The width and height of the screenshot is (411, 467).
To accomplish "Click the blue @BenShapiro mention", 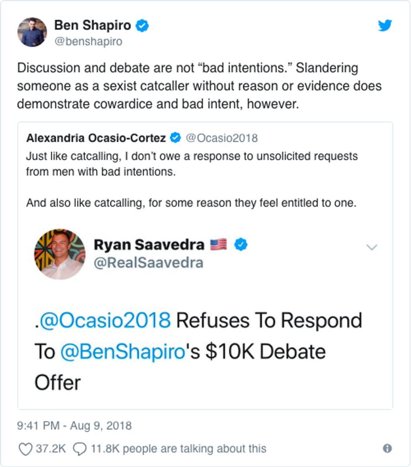I will coord(122,351).
